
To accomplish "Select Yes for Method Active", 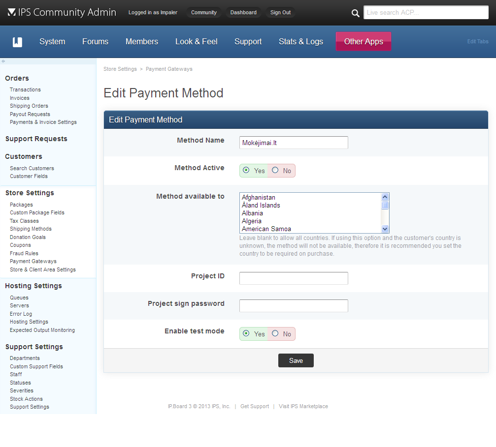I will coord(246,170).
